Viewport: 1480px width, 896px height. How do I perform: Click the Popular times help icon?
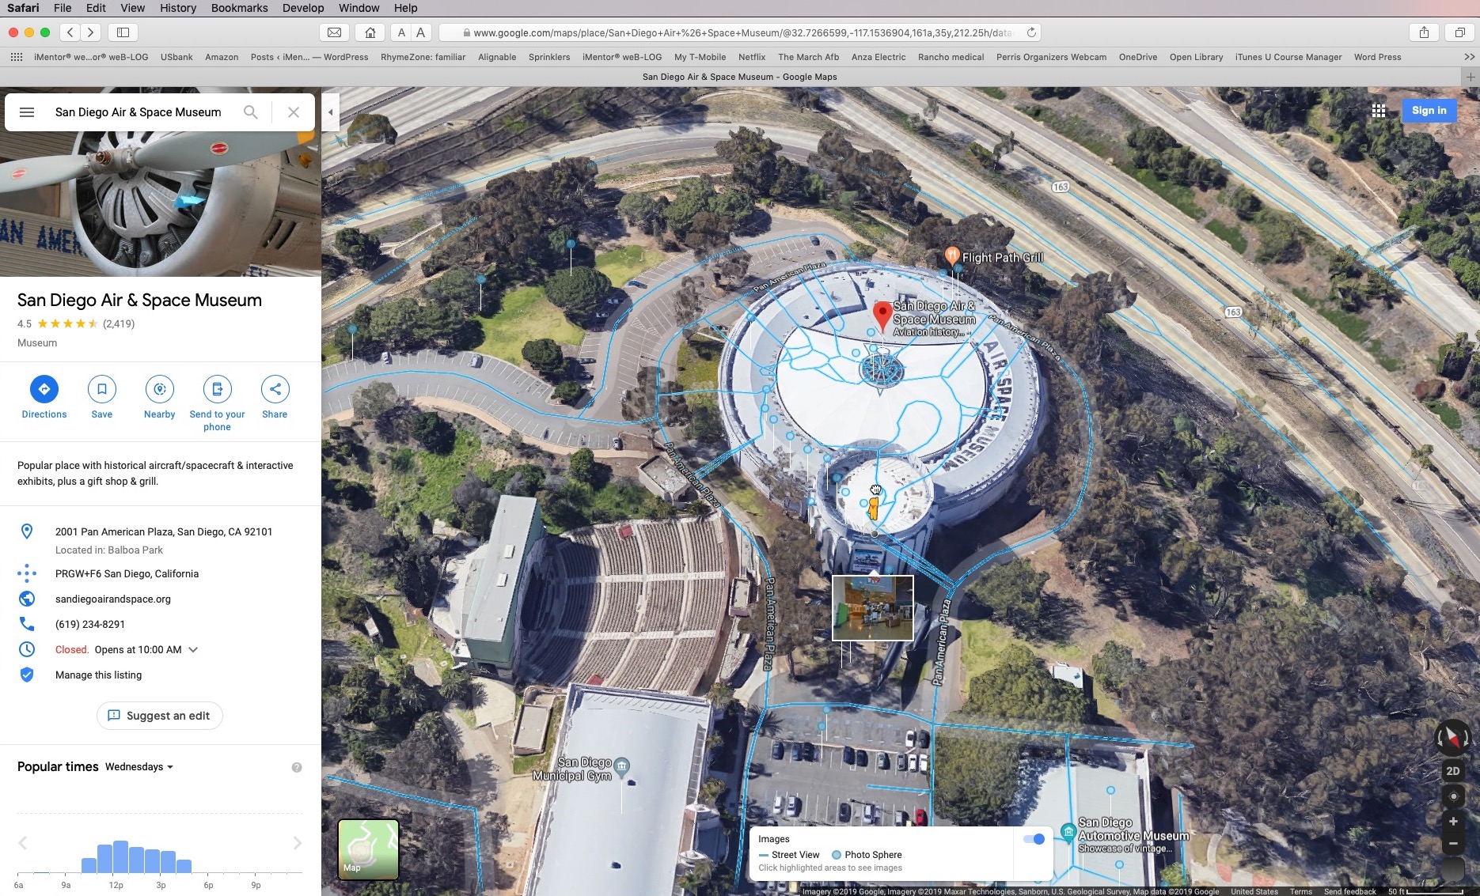pyautogui.click(x=297, y=767)
